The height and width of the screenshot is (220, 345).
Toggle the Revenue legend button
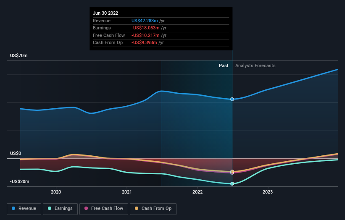click(x=24, y=209)
